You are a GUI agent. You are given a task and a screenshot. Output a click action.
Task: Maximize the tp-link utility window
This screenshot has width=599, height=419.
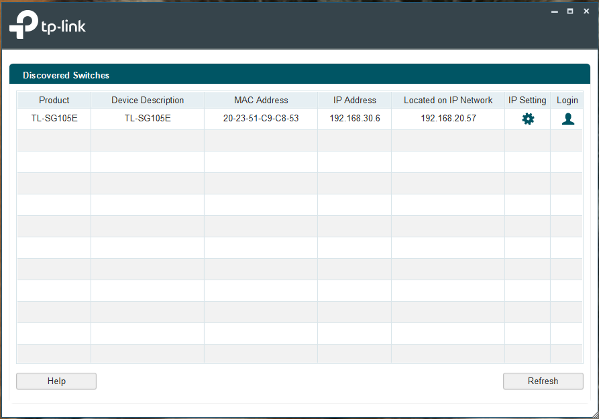(x=570, y=11)
